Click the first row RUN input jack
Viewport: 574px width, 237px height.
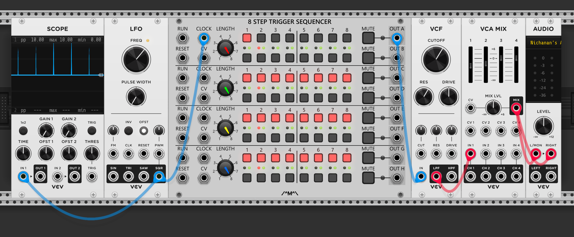[183, 38]
